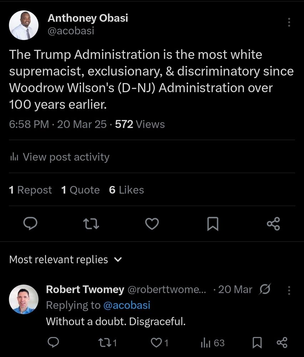Click the @acobasi mention in reply

[127, 305]
